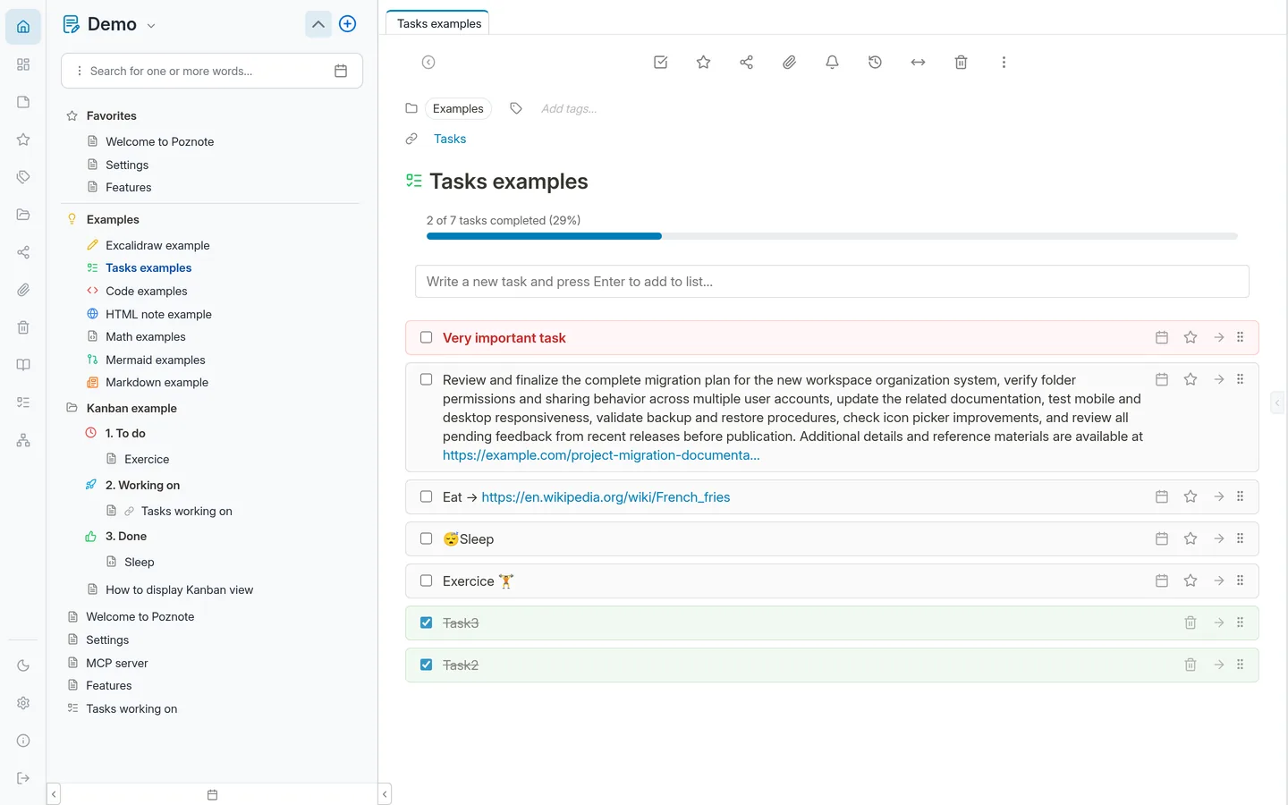Open the Demo workspace dropdown

pos(151,25)
